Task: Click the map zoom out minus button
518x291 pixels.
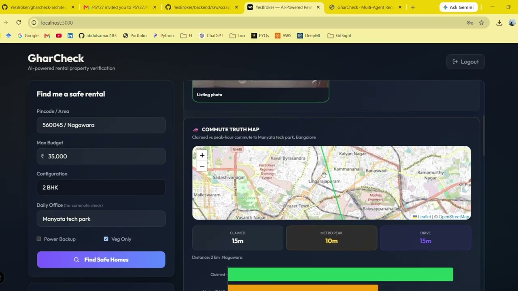Action: [x=202, y=166]
